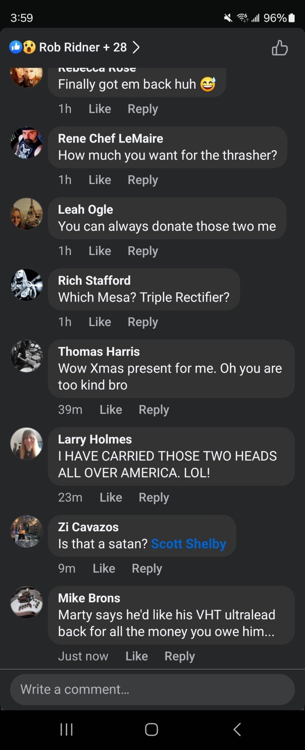The image size is (305, 750).
Task: Focus the Write a comment field
Action: [x=152, y=690]
